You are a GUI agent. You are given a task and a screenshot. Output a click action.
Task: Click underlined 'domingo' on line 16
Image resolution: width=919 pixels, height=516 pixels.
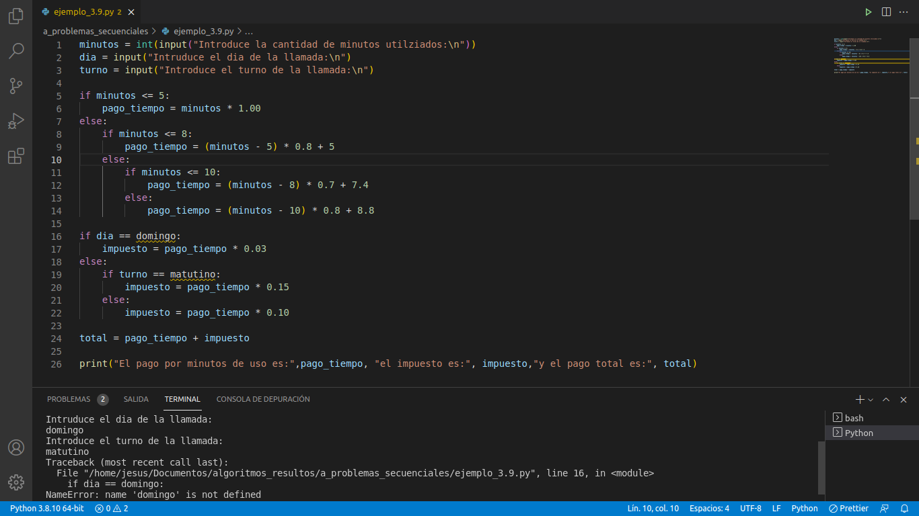click(155, 236)
